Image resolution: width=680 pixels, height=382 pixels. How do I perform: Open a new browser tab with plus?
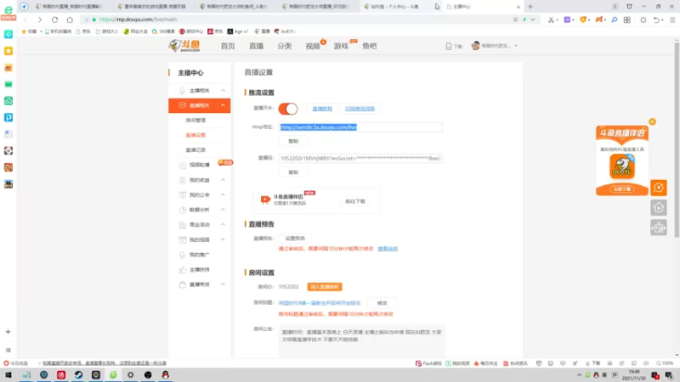530,7
